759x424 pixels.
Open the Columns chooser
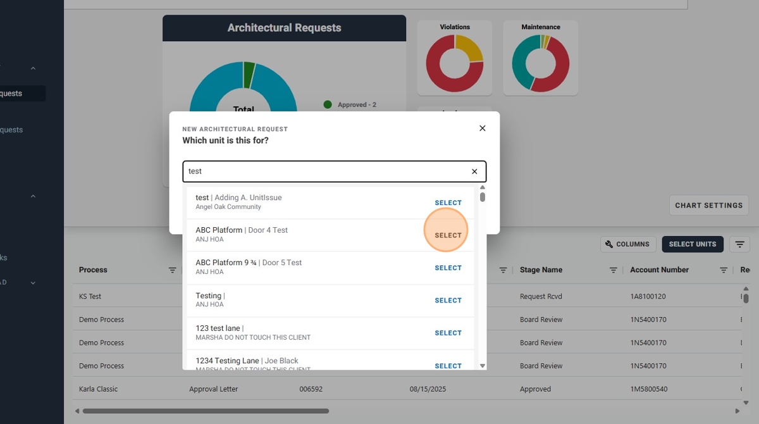627,244
